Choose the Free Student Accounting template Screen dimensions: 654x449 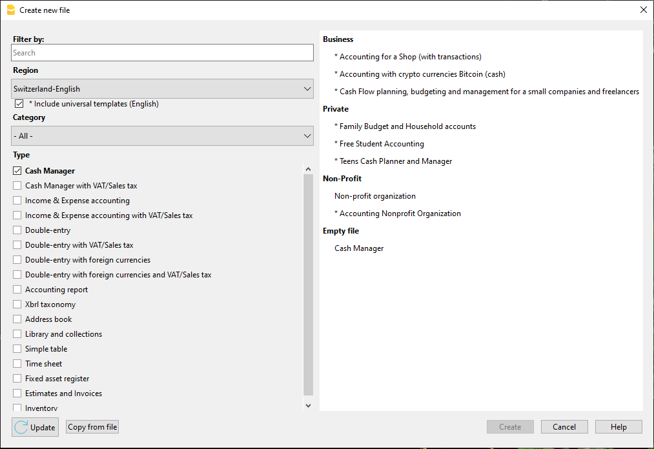click(382, 143)
